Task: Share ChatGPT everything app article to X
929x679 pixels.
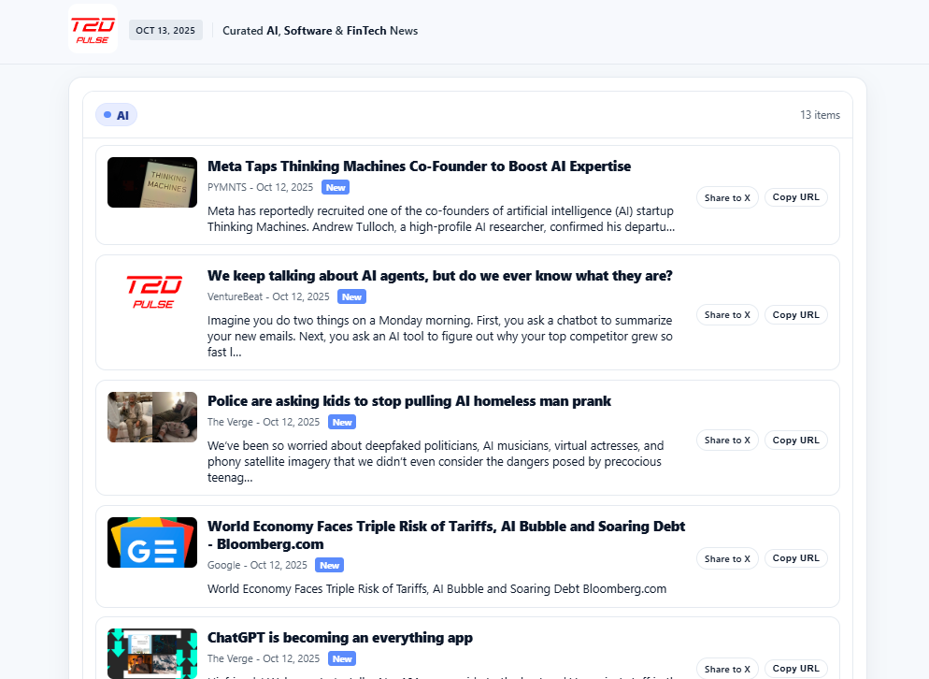Action: pyautogui.click(x=727, y=669)
